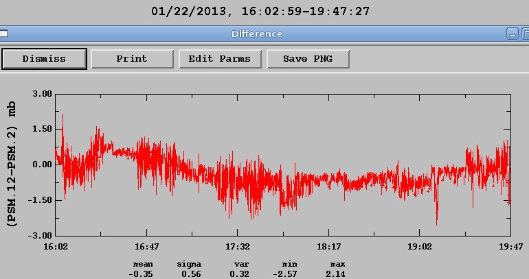This screenshot has width=529, height=279.
Task: Click the 'var' statistics label
Action: [x=242, y=265]
